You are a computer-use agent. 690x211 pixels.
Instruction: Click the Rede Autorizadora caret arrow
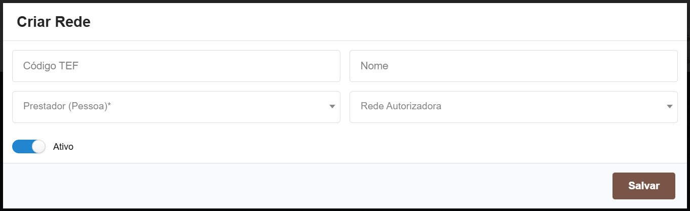670,107
